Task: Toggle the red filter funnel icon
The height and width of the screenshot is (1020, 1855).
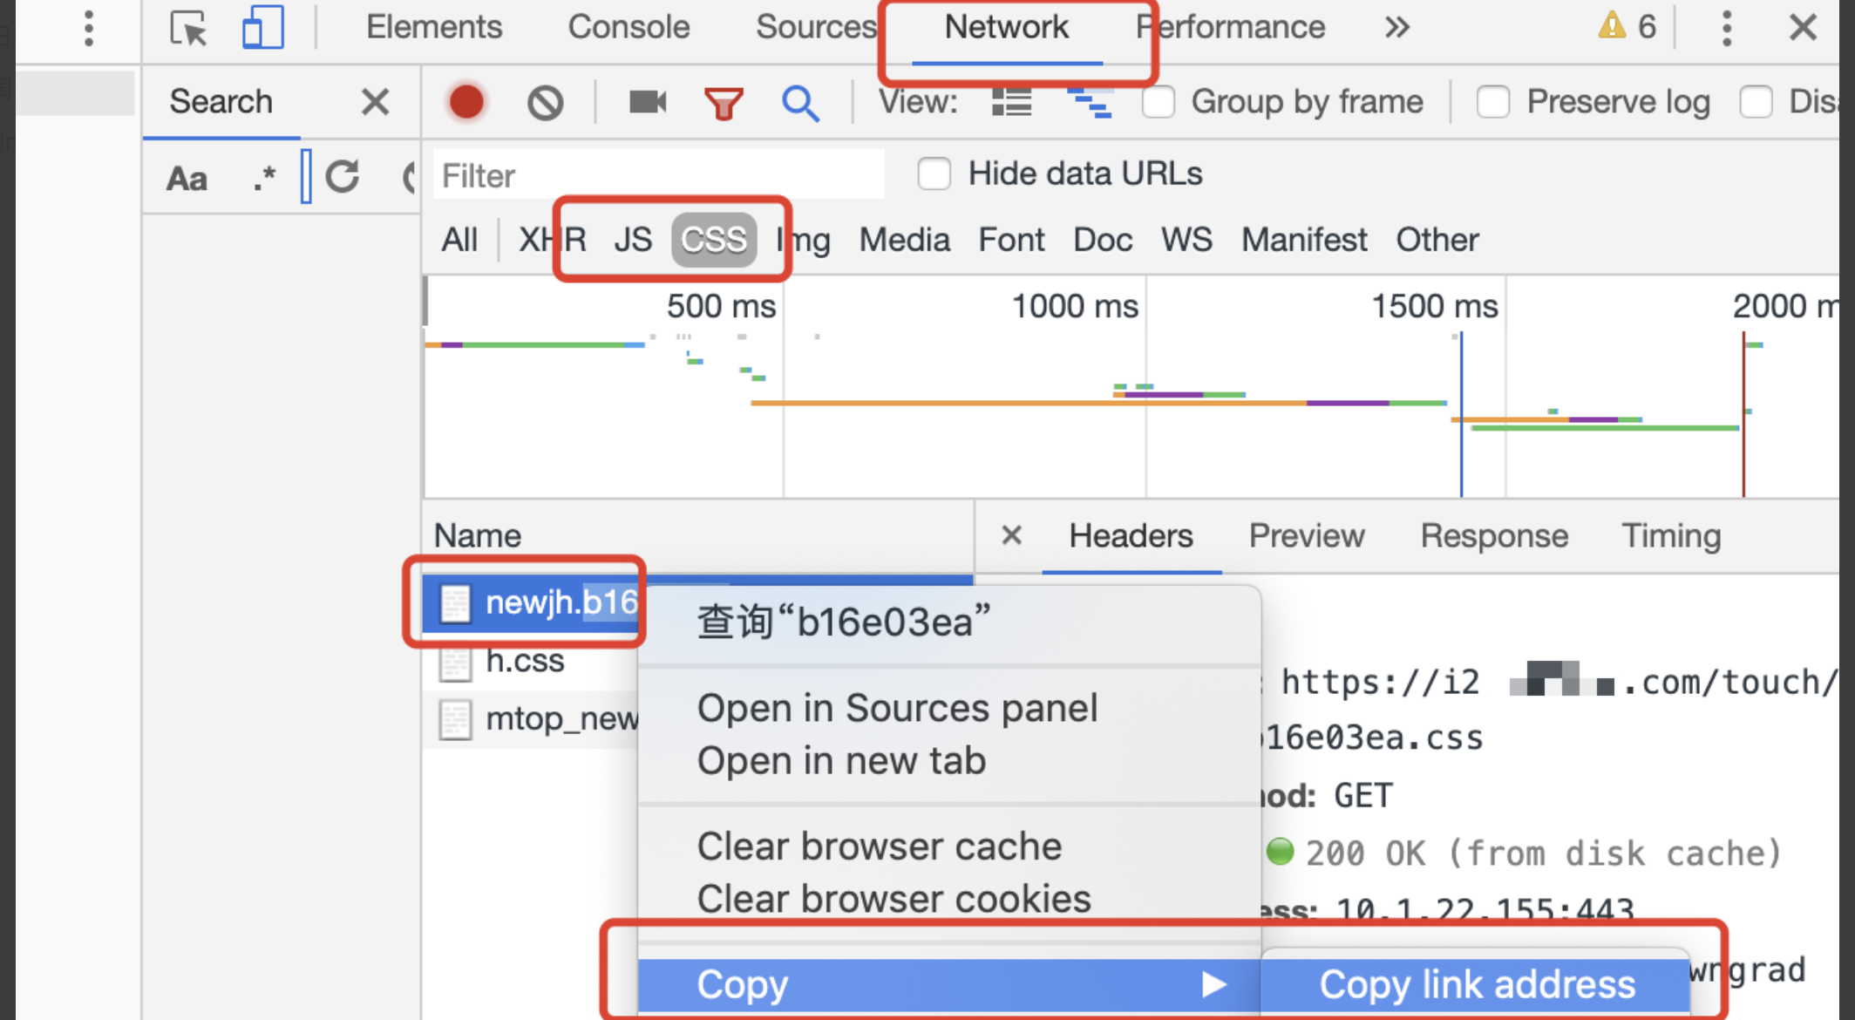Action: [x=724, y=103]
